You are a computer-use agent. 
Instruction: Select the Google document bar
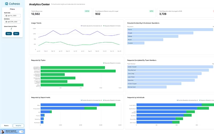160,33
